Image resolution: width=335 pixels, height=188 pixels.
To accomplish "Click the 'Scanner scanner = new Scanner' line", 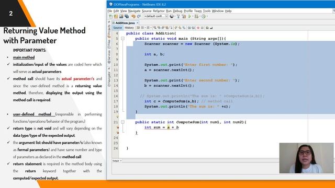I will (192, 44).
